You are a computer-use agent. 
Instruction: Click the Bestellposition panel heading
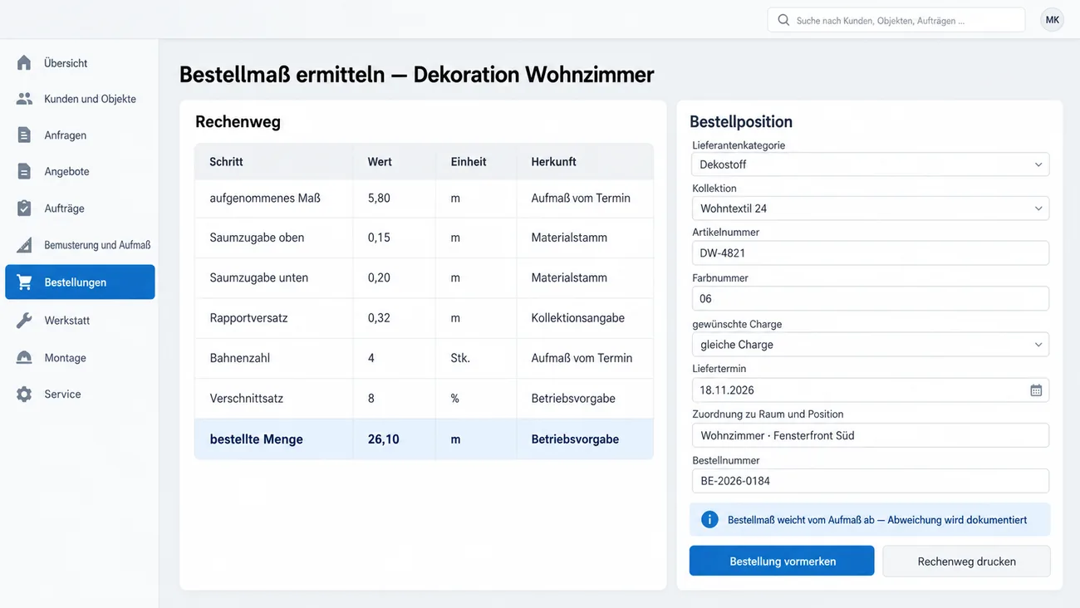point(741,122)
